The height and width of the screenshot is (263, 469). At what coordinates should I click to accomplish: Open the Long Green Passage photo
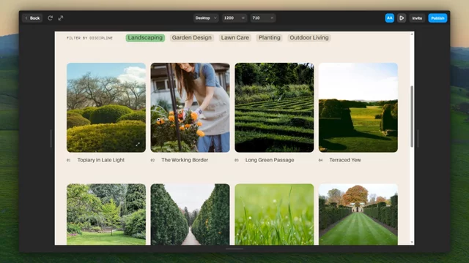point(274,107)
